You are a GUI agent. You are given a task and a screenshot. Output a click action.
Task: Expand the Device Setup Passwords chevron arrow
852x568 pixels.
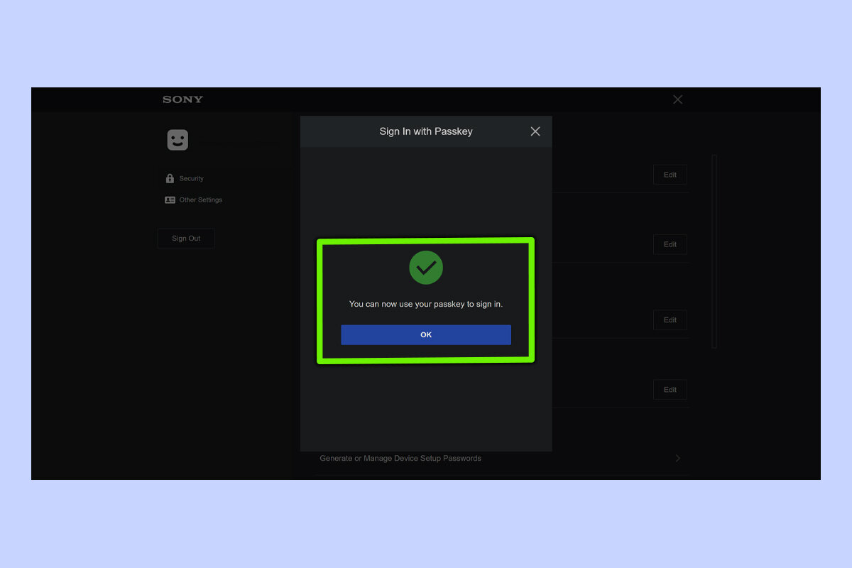(x=678, y=459)
